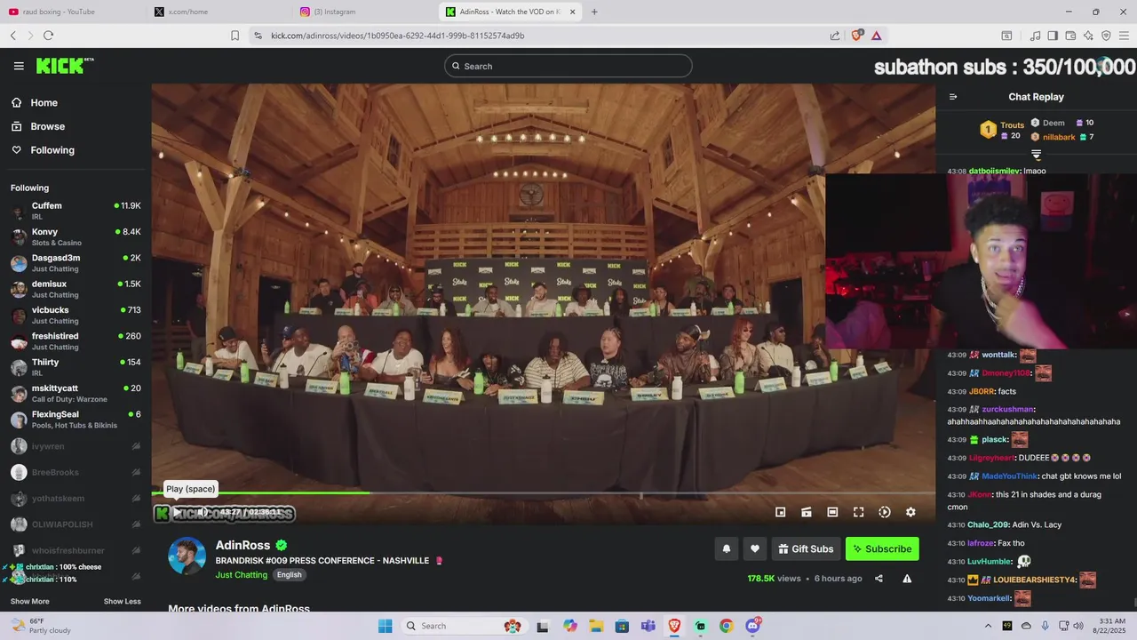Open Windows Start menu
The image size is (1137, 640).
click(x=385, y=626)
